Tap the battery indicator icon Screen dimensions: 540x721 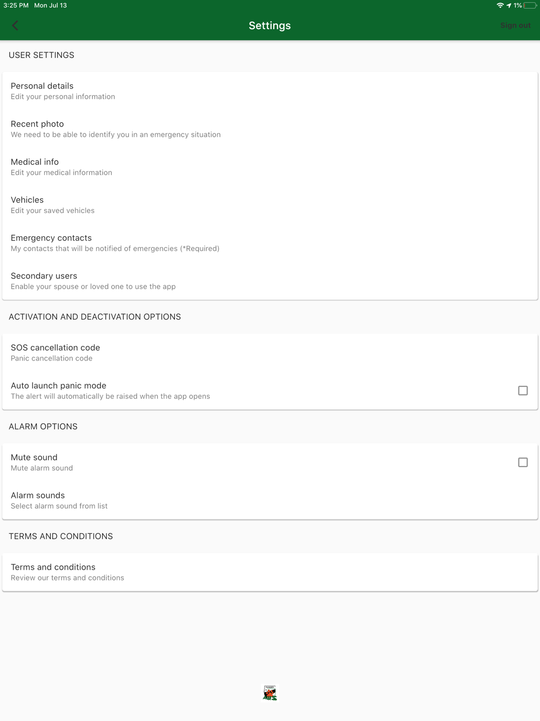tap(530, 5)
